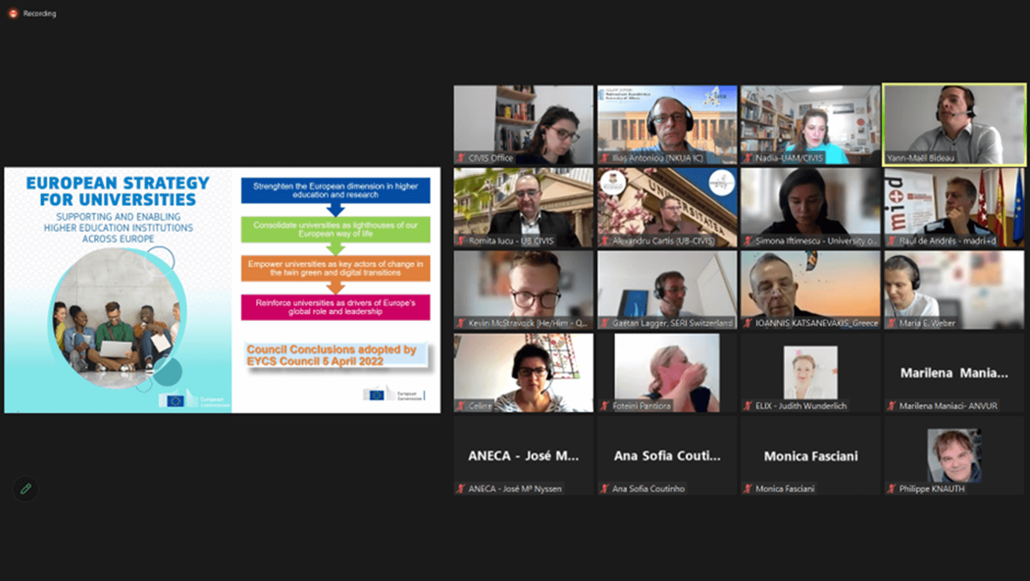
Task: Click muted mic icon beside Celine label
Action: coord(461,406)
